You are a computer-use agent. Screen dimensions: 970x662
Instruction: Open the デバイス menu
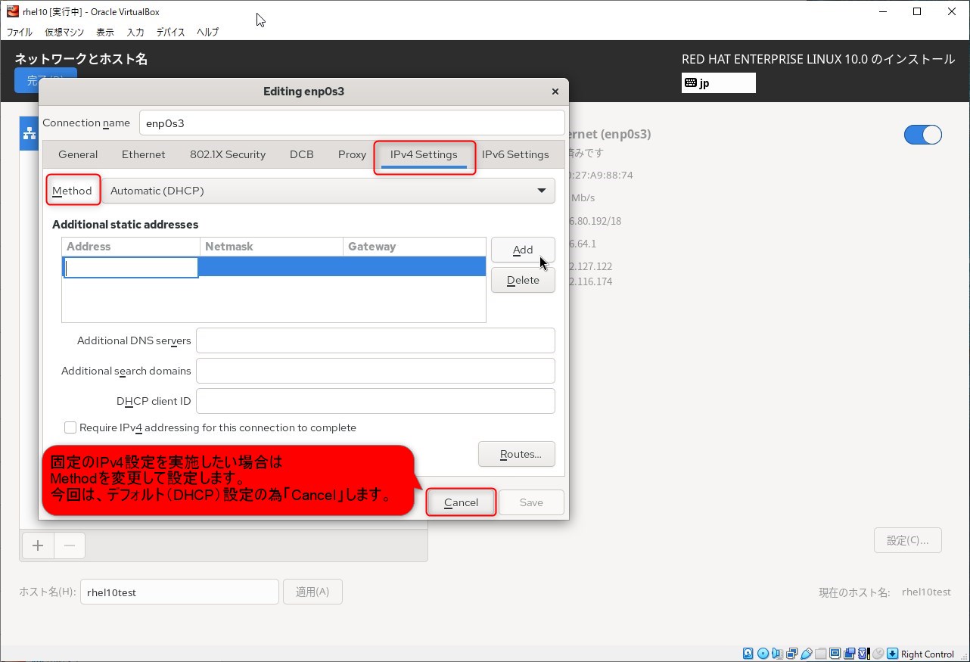[170, 32]
